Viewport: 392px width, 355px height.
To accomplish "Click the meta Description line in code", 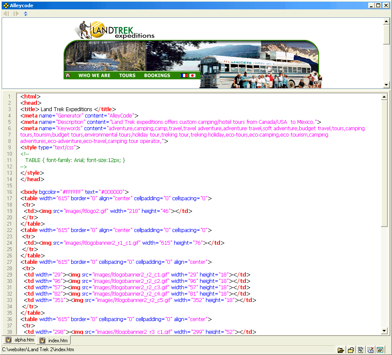I will (171, 122).
